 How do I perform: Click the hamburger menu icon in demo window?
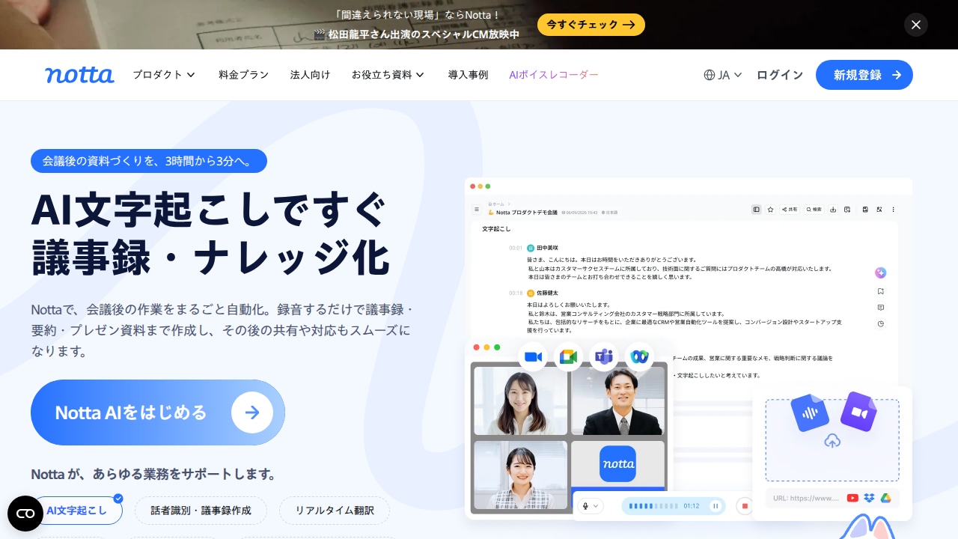476,210
